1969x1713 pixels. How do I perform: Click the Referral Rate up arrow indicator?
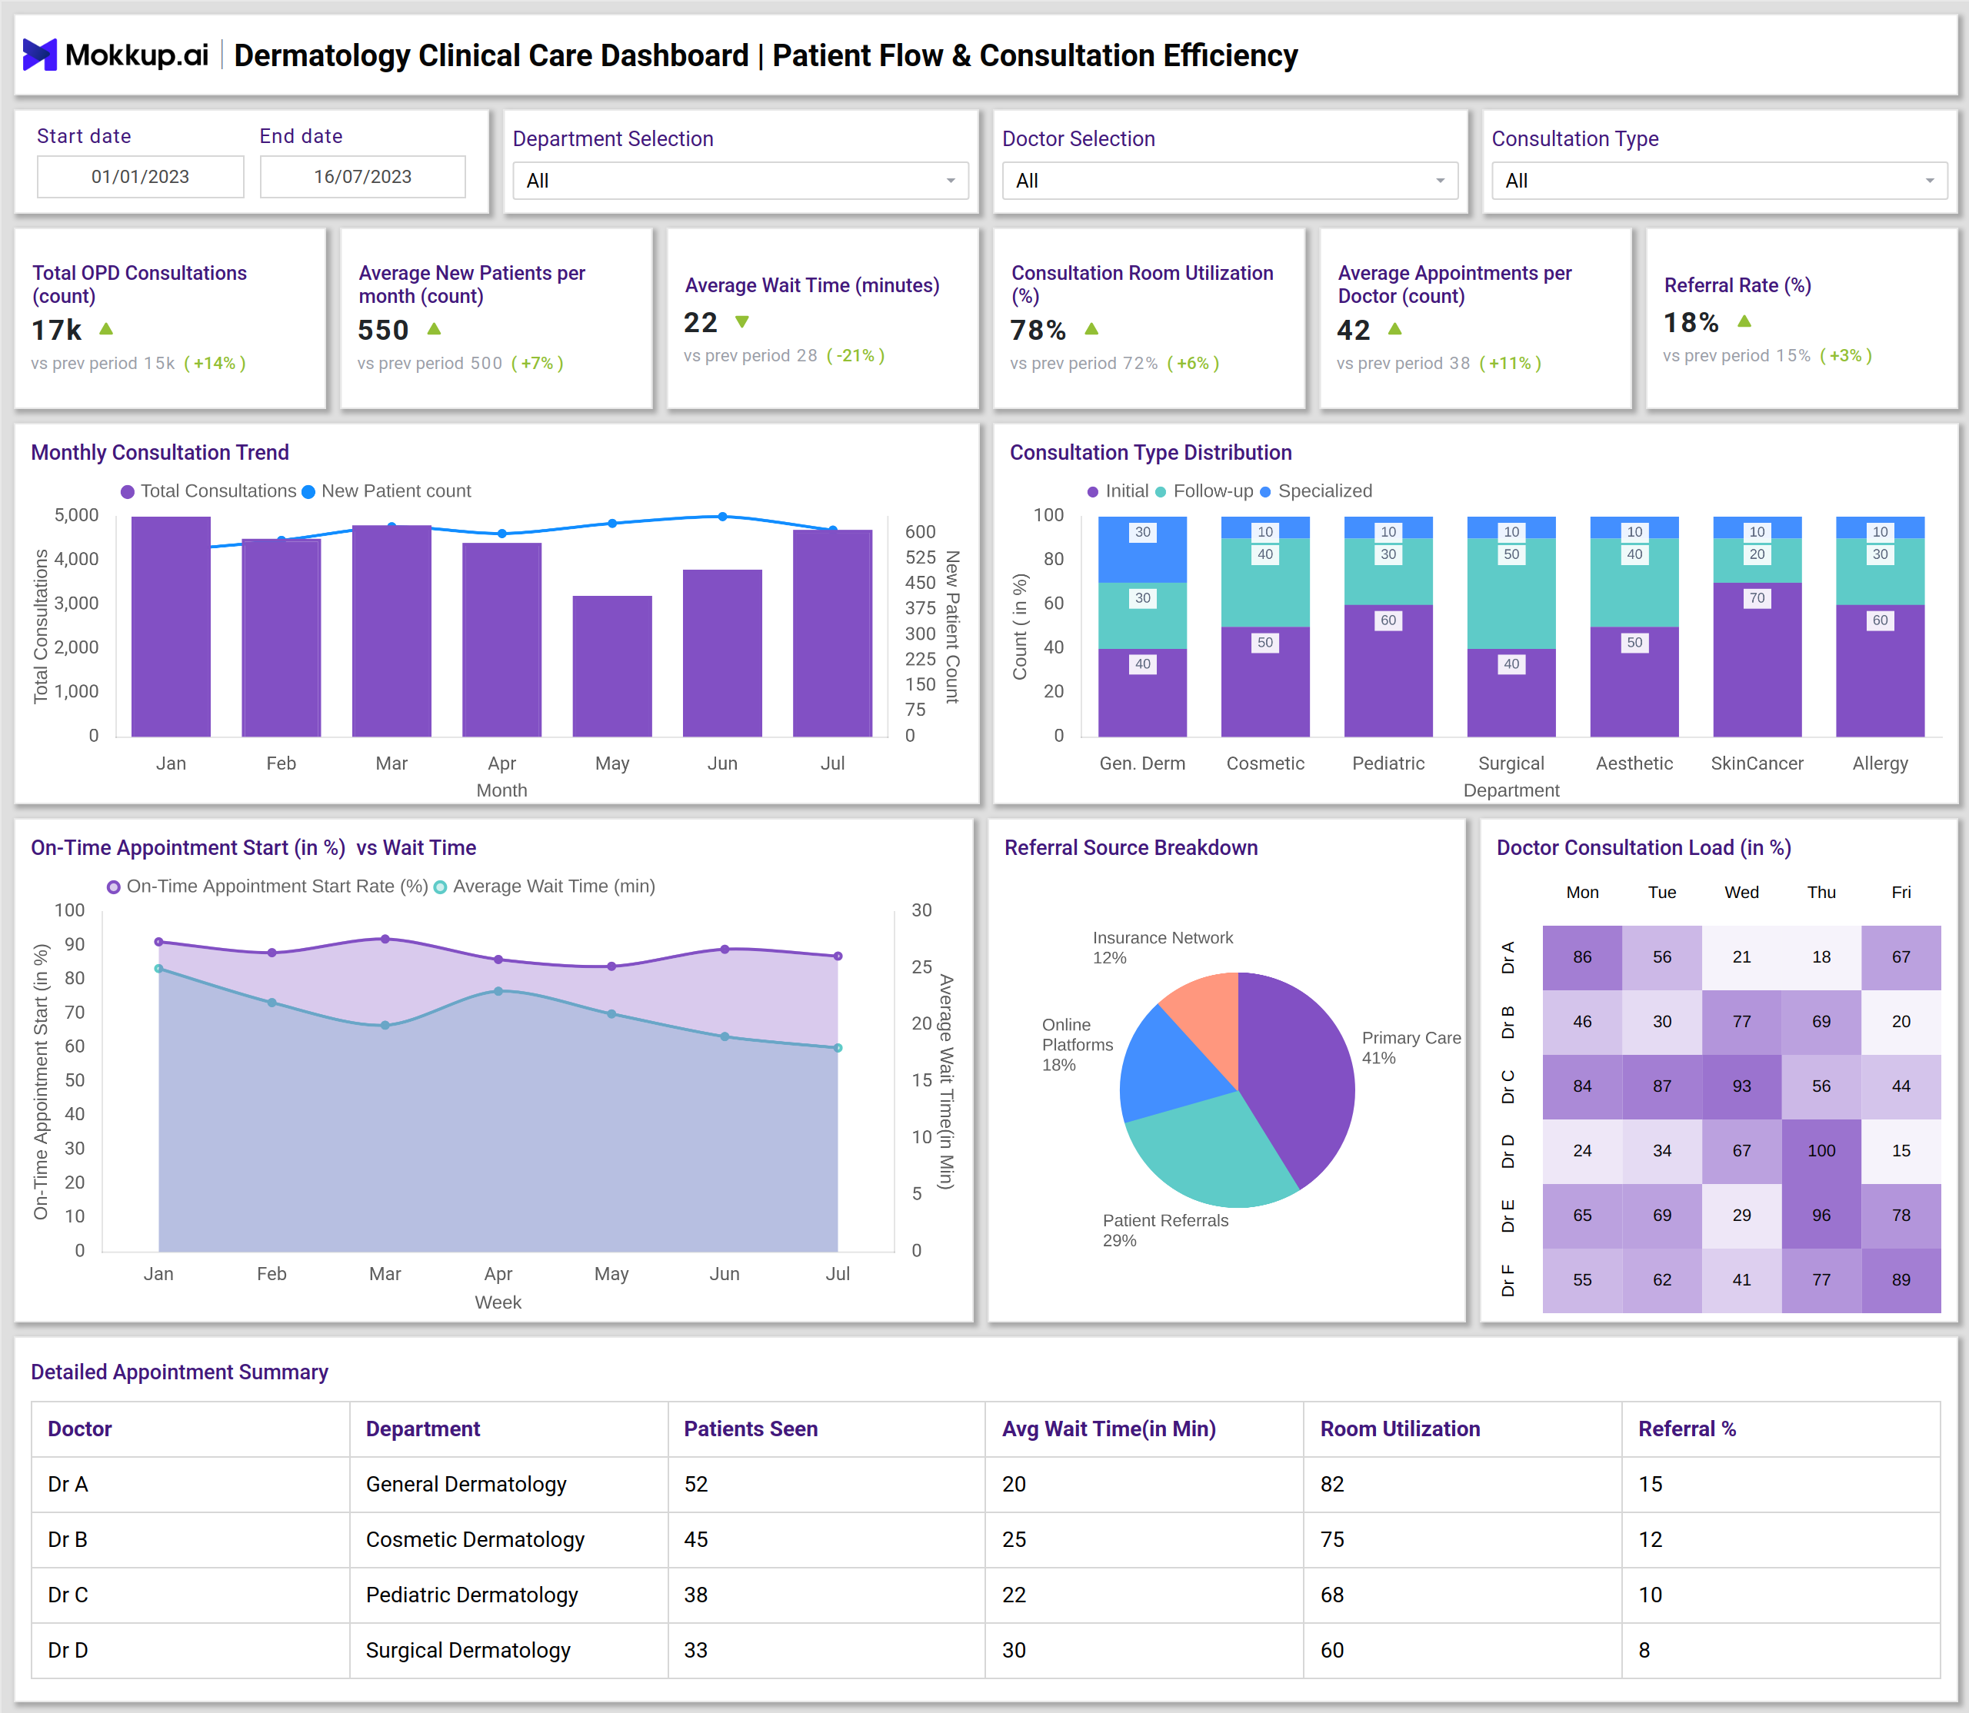(1744, 322)
